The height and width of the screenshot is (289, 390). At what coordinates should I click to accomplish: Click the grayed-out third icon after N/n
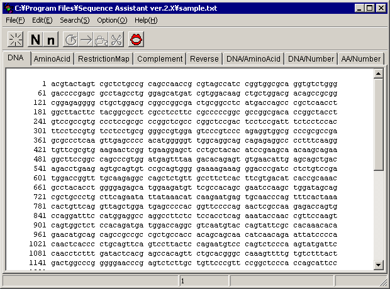[101, 40]
